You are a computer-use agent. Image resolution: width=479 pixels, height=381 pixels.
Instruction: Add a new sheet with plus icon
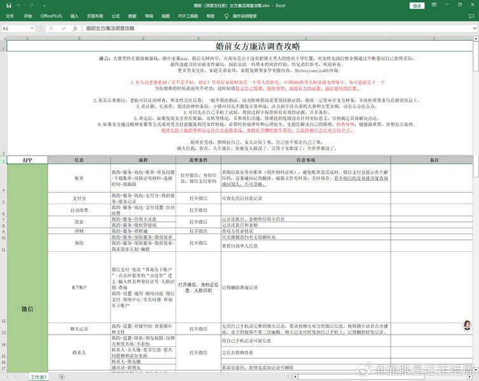click(x=62, y=377)
